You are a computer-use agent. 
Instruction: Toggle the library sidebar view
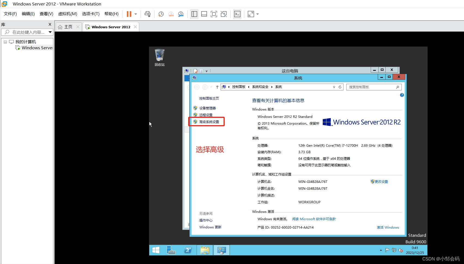194,14
